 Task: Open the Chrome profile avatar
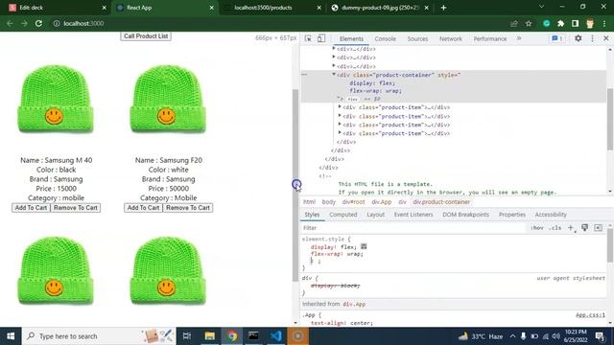590,23
